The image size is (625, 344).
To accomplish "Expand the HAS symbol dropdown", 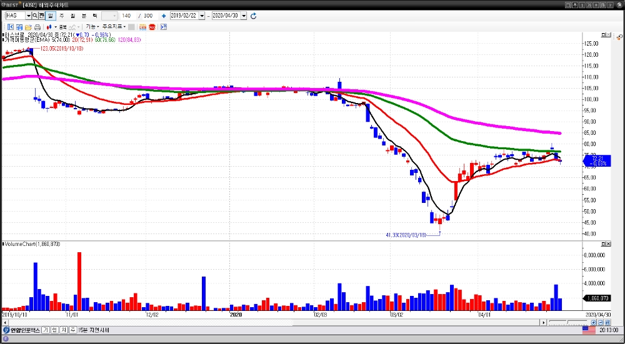I will pyautogui.click(x=28, y=15).
